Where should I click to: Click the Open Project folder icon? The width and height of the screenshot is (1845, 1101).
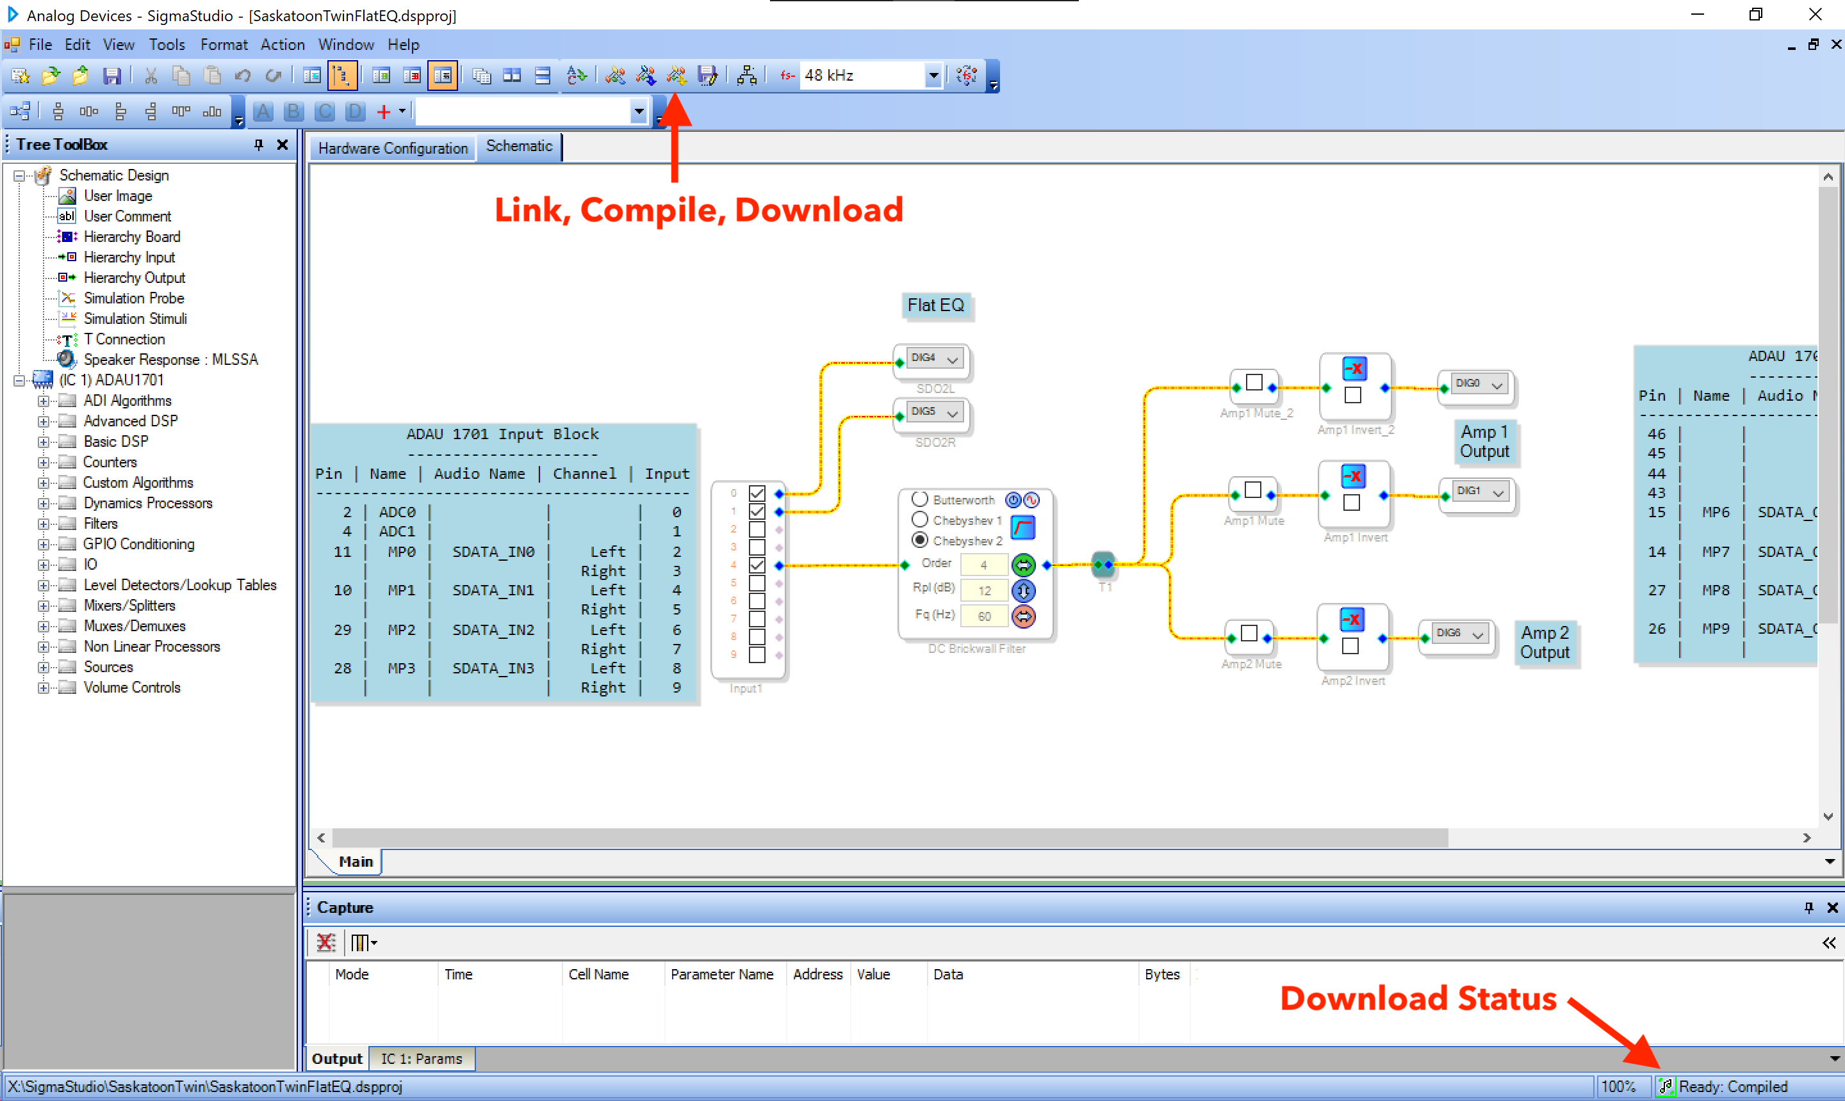click(x=51, y=76)
